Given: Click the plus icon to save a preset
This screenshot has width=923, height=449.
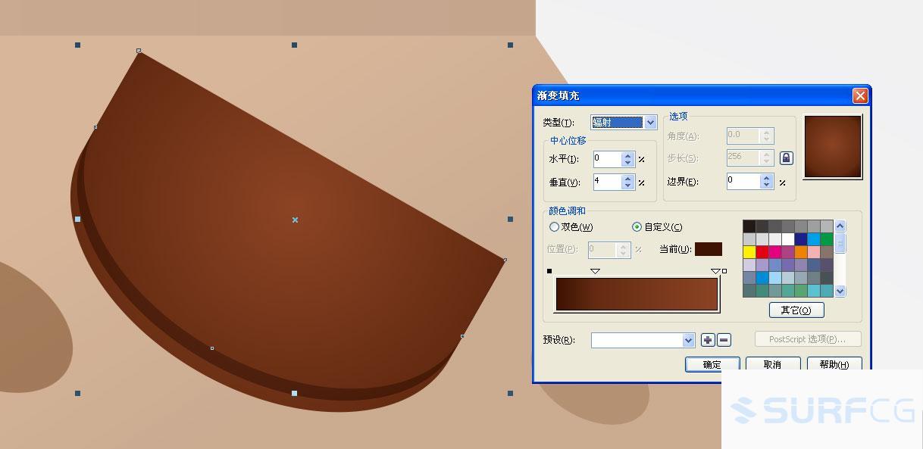Looking at the screenshot, I should click(708, 340).
